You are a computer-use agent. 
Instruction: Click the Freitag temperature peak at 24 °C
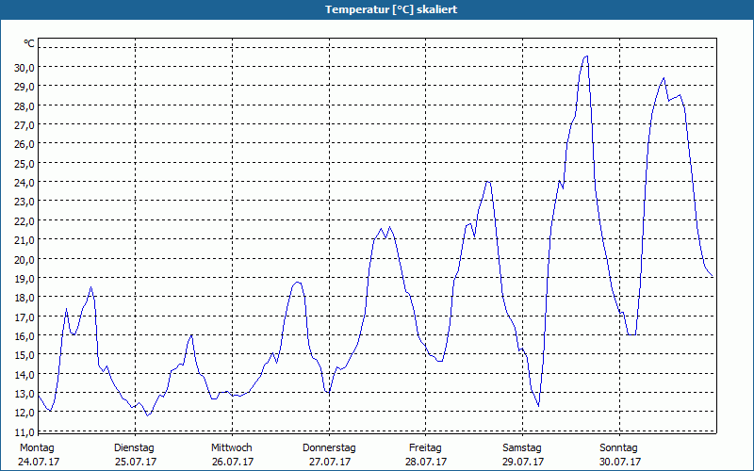pyautogui.click(x=488, y=182)
